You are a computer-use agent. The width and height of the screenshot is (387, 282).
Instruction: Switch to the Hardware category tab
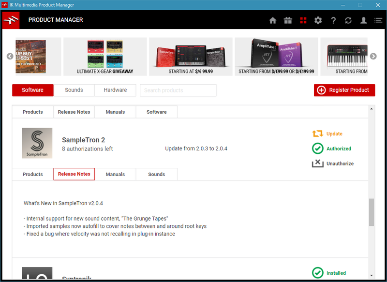115,90
